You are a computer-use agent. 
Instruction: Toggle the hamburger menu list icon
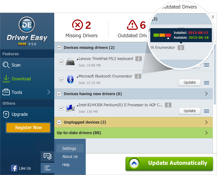(47, 168)
